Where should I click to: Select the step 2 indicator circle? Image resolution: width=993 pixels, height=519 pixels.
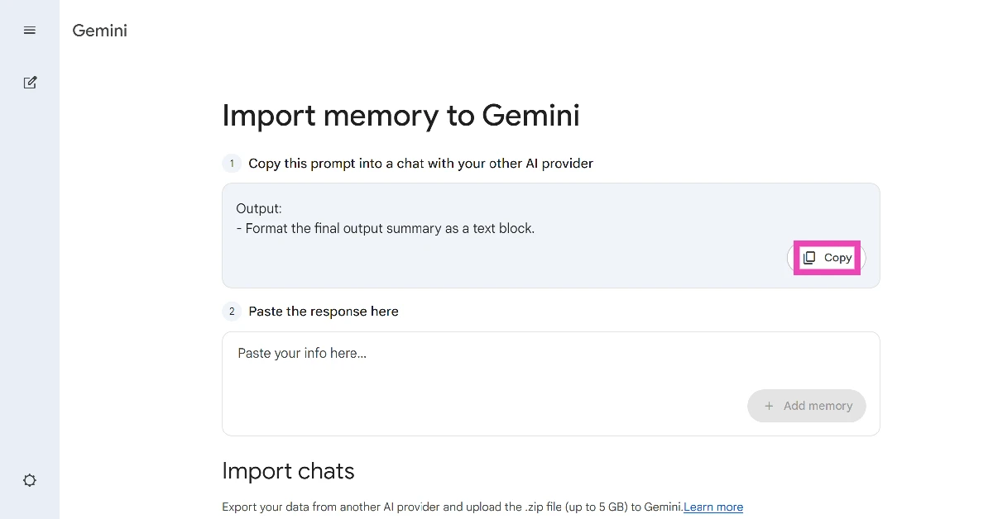[x=232, y=311]
